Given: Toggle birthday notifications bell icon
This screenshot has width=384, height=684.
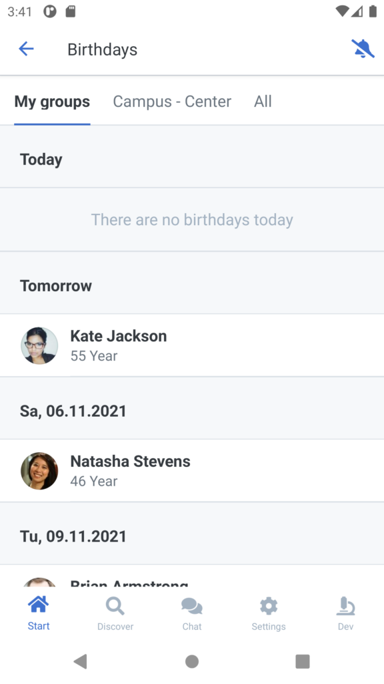Looking at the screenshot, I should (363, 49).
